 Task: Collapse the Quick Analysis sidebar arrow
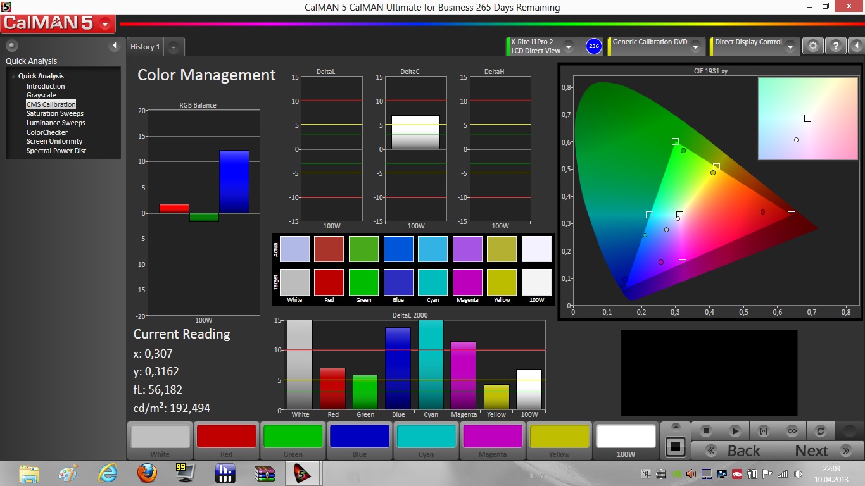[x=115, y=46]
